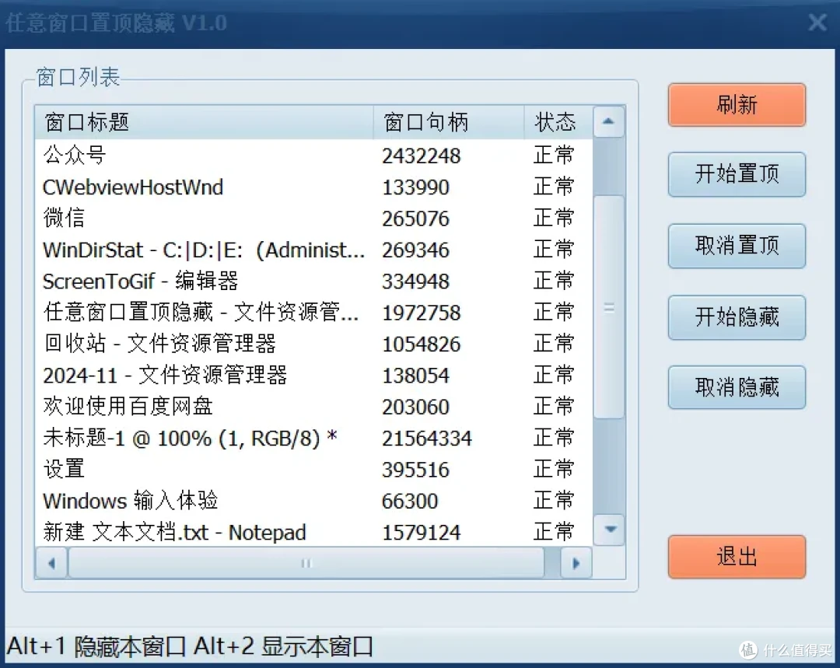Click handle value 1972758
Screen dimensions: 840x668
click(421, 313)
